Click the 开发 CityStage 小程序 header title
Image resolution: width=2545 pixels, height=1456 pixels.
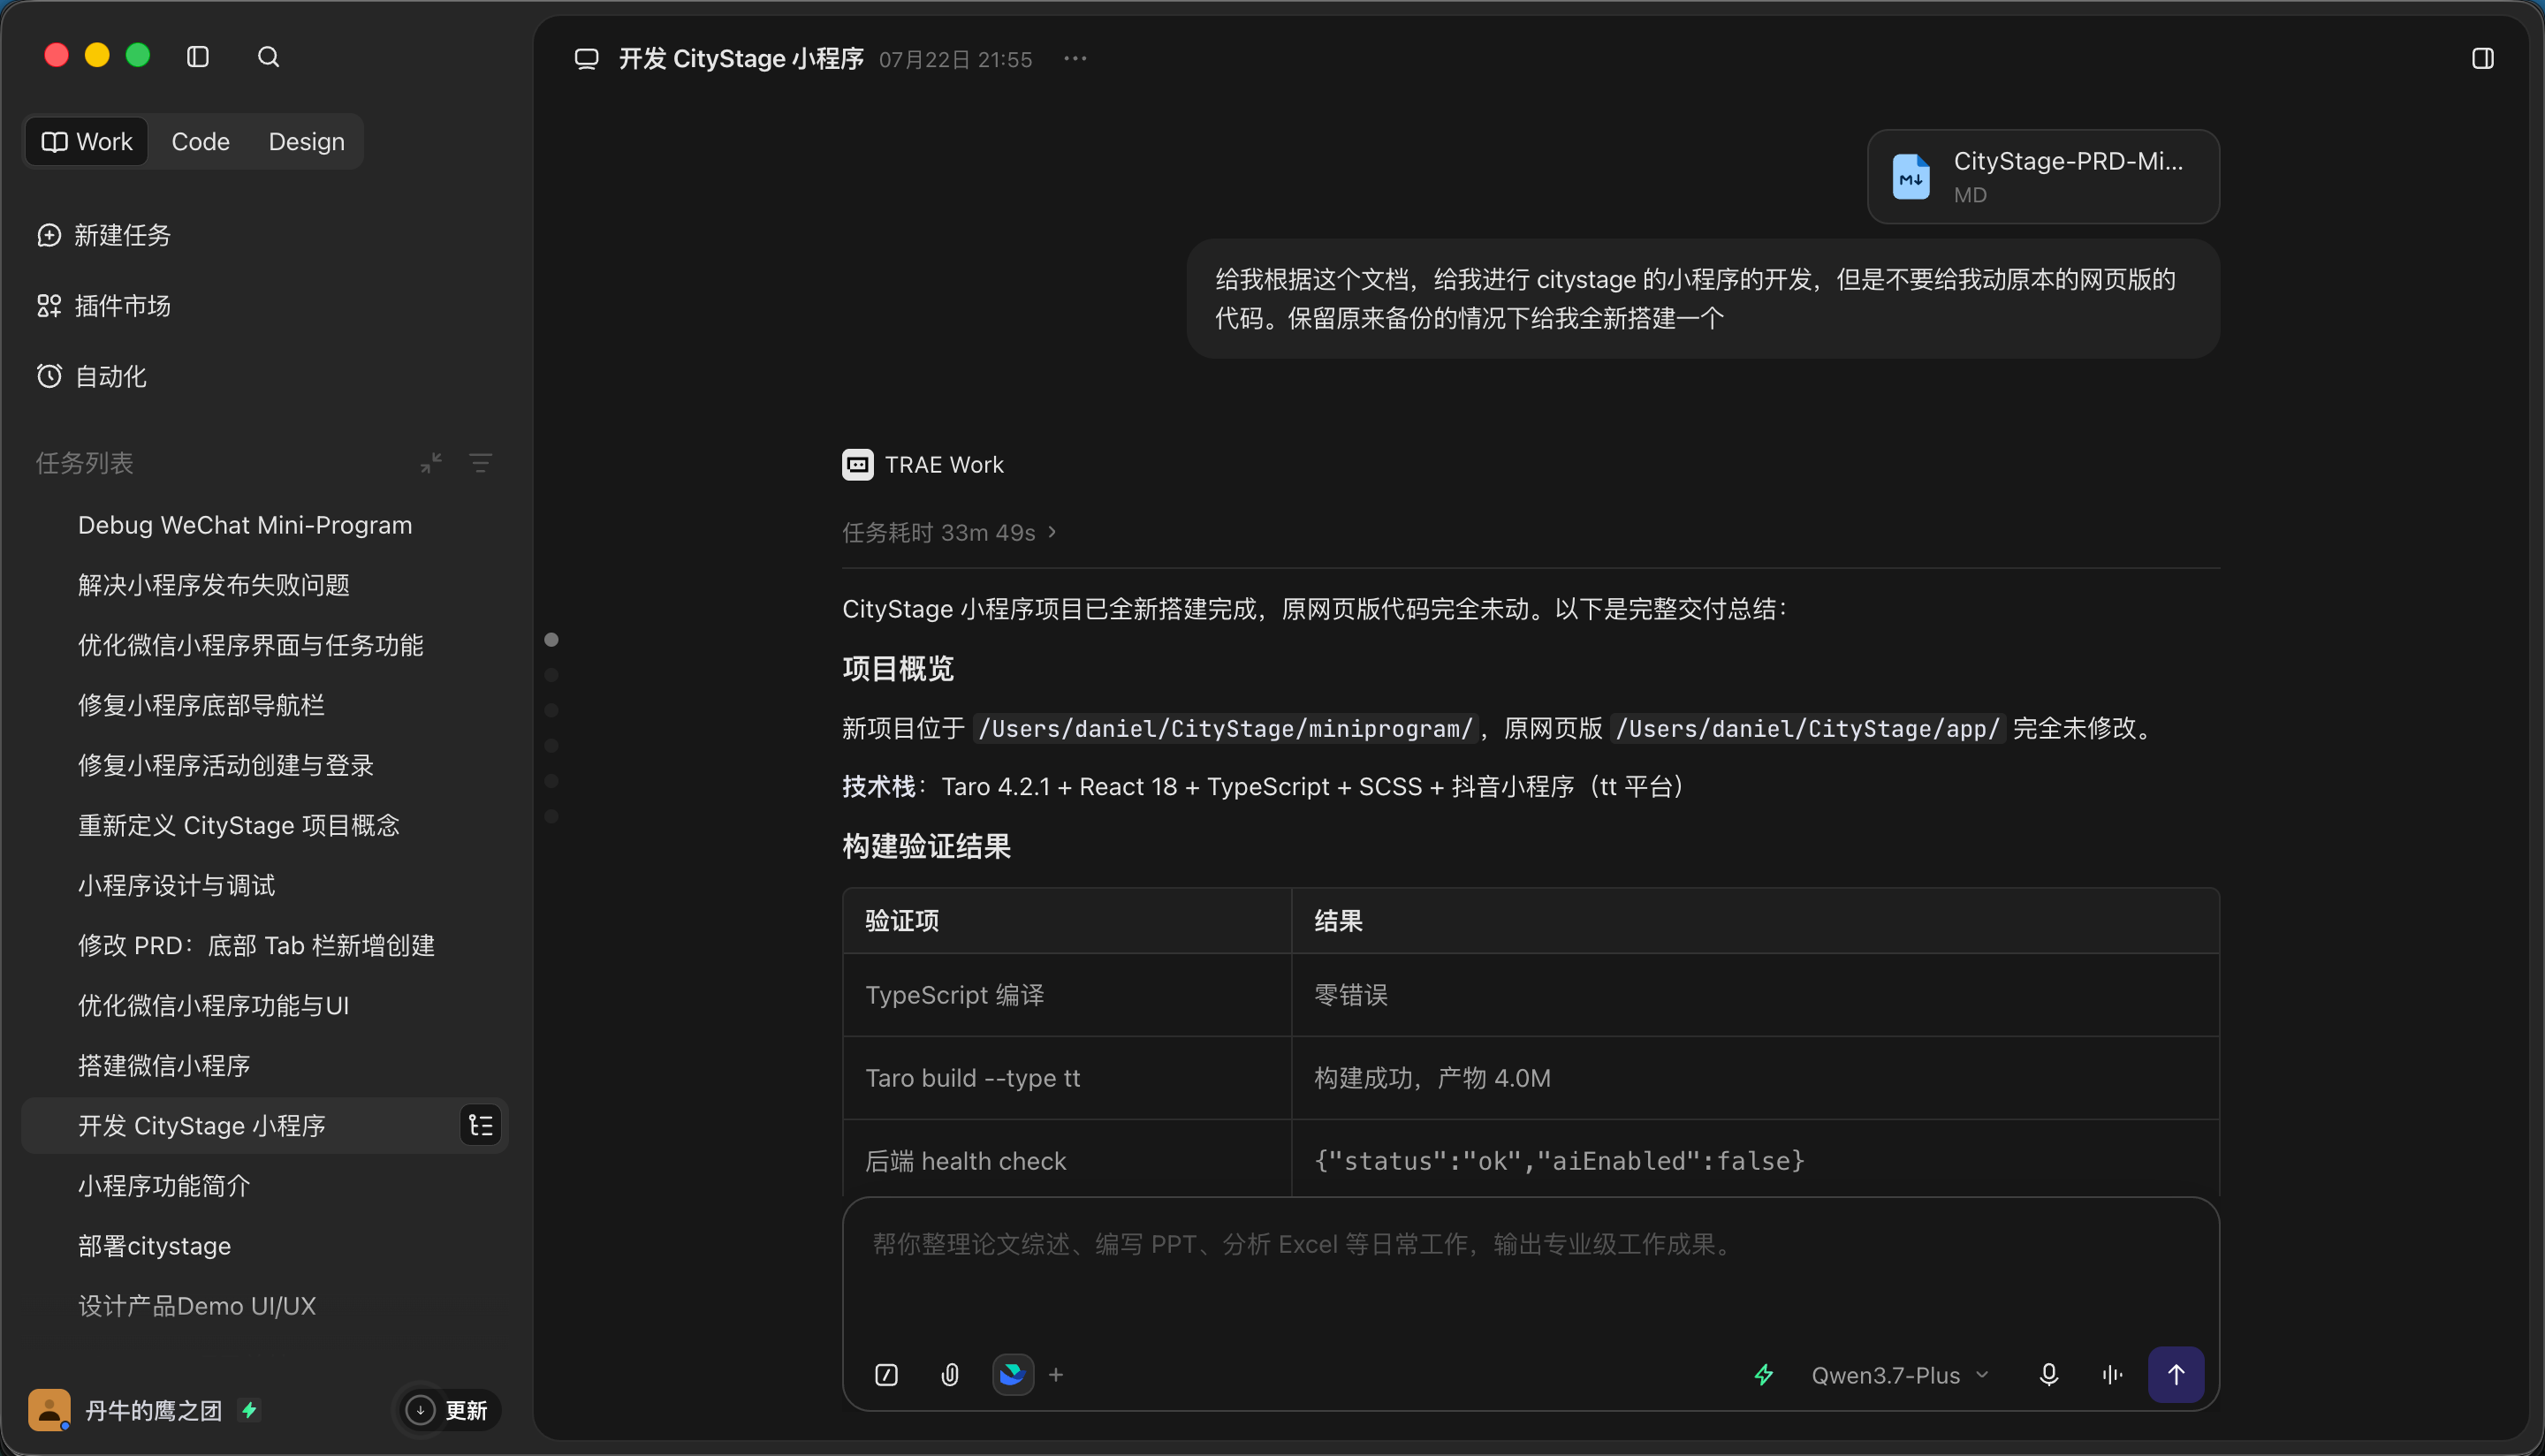(741, 59)
